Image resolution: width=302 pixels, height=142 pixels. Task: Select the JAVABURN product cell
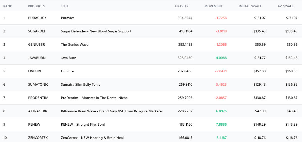point(37,58)
